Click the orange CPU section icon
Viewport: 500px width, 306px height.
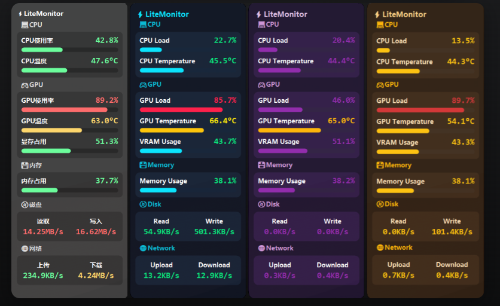coord(380,25)
